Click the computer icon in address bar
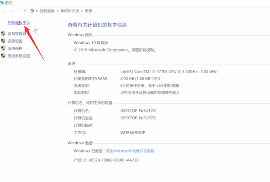 (32, 11)
